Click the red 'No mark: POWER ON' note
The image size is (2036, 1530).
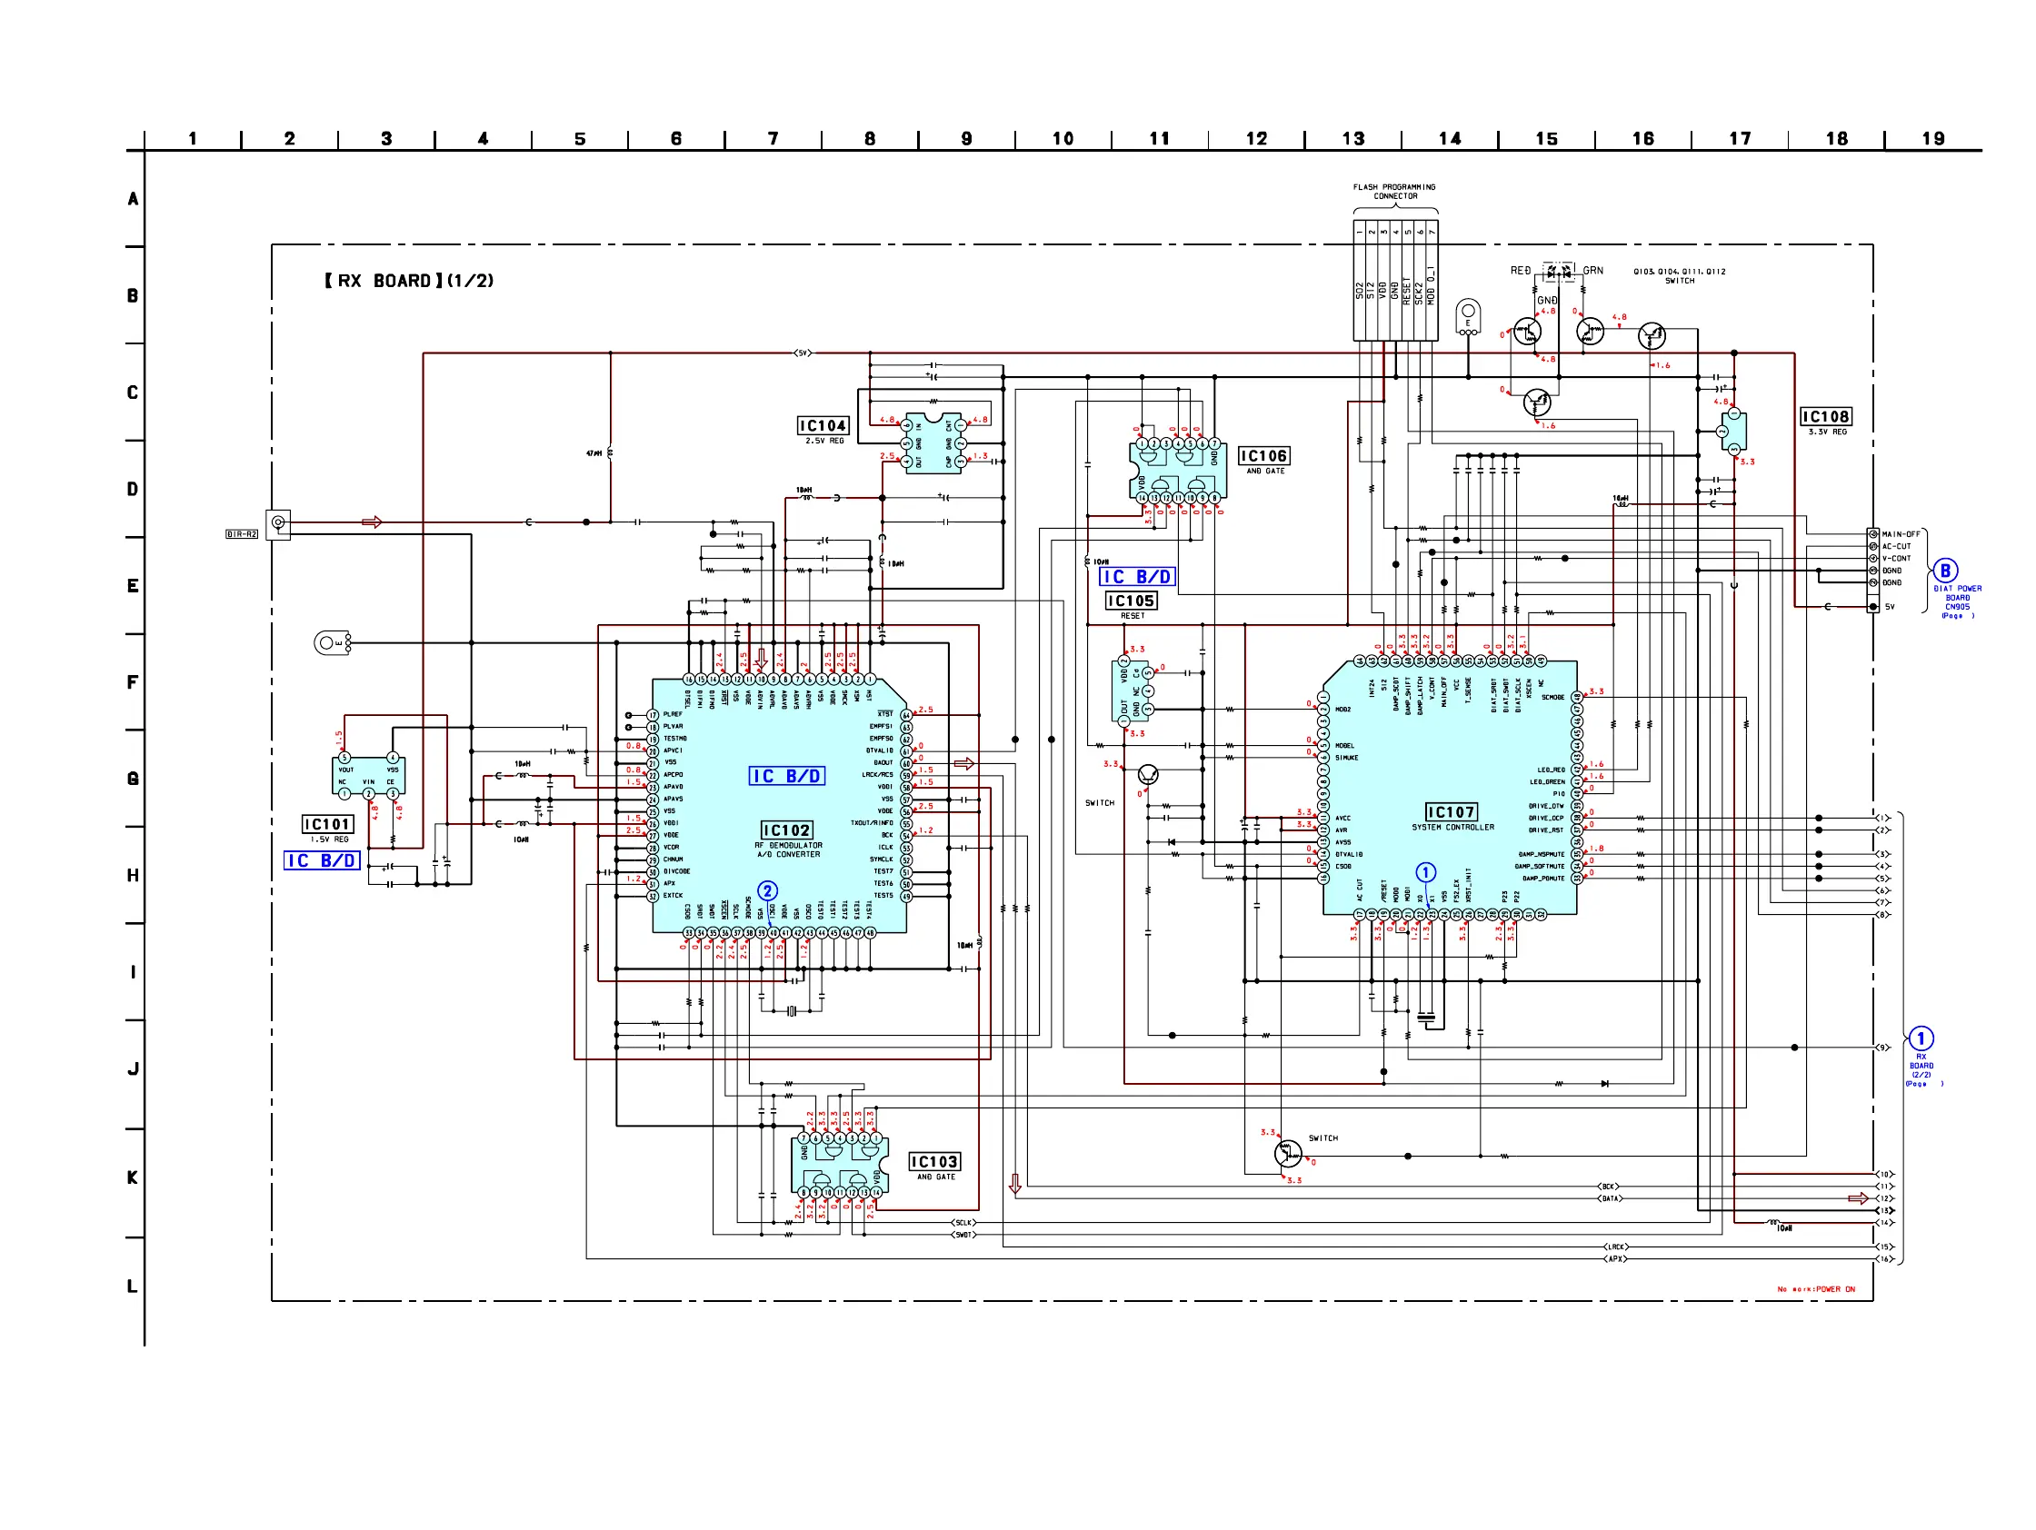(1815, 1289)
